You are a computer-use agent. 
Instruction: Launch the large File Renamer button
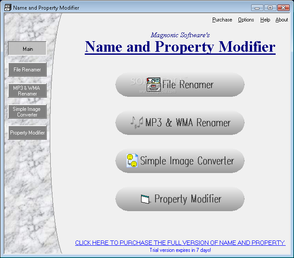pos(180,85)
